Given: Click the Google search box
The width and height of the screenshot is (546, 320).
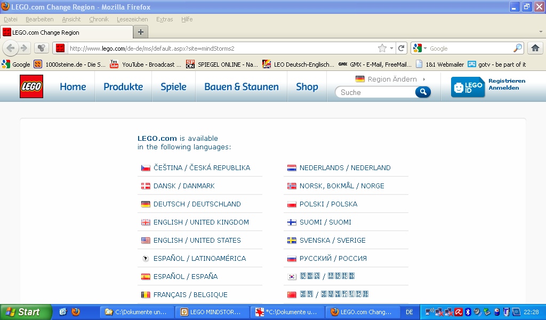Looking at the screenshot, I should pos(470,49).
